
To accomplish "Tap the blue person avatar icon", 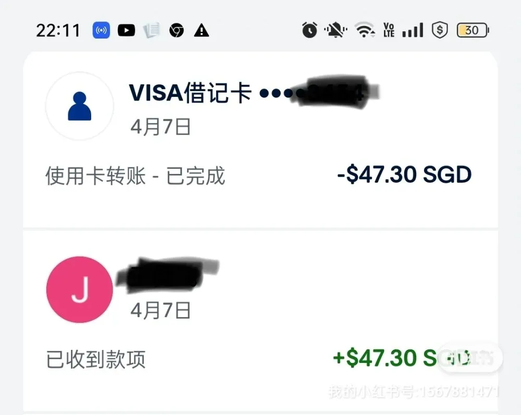I will coord(79,106).
